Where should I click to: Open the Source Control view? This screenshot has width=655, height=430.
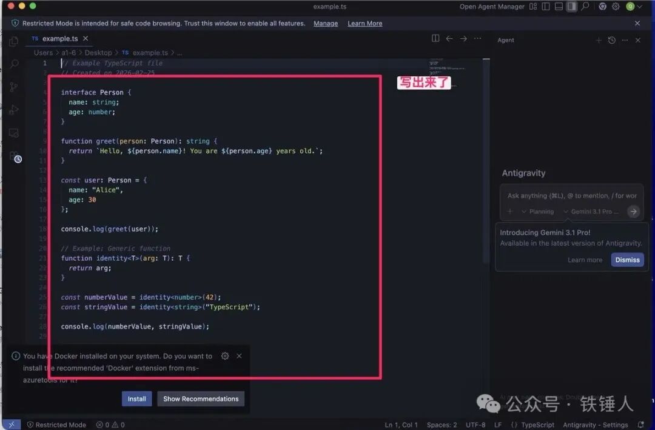click(x=13, y=87)
